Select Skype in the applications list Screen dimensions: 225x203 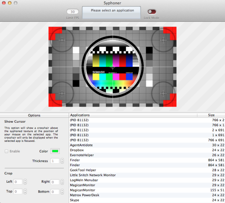(x=147, y=200)
